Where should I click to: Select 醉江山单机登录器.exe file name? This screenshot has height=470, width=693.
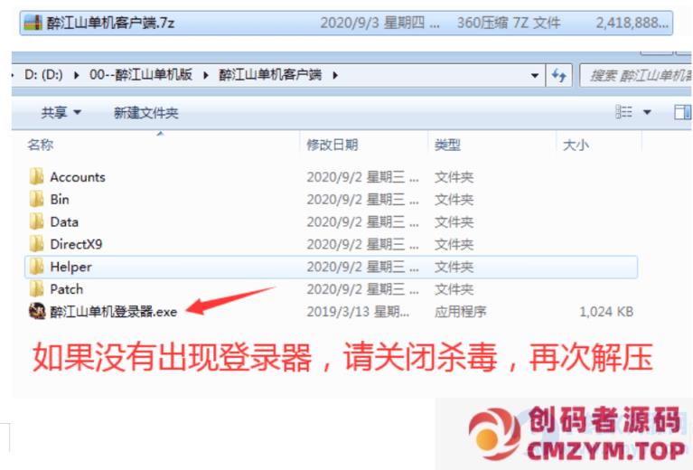click(x=114, y=312)
